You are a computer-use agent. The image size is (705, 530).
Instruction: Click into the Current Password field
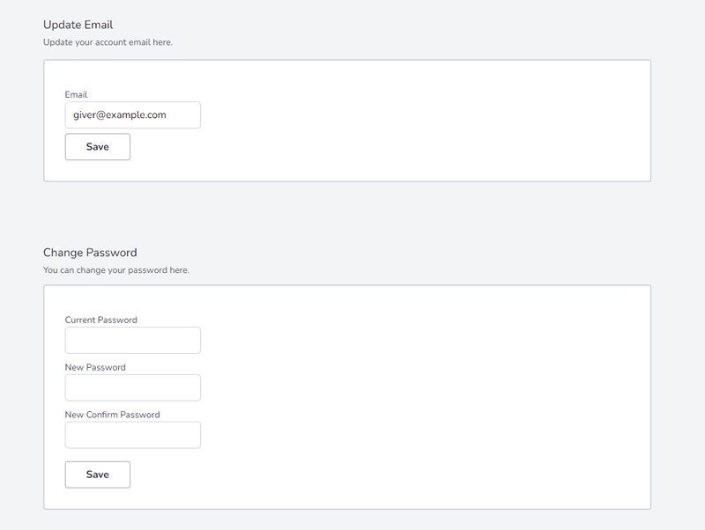133,341
